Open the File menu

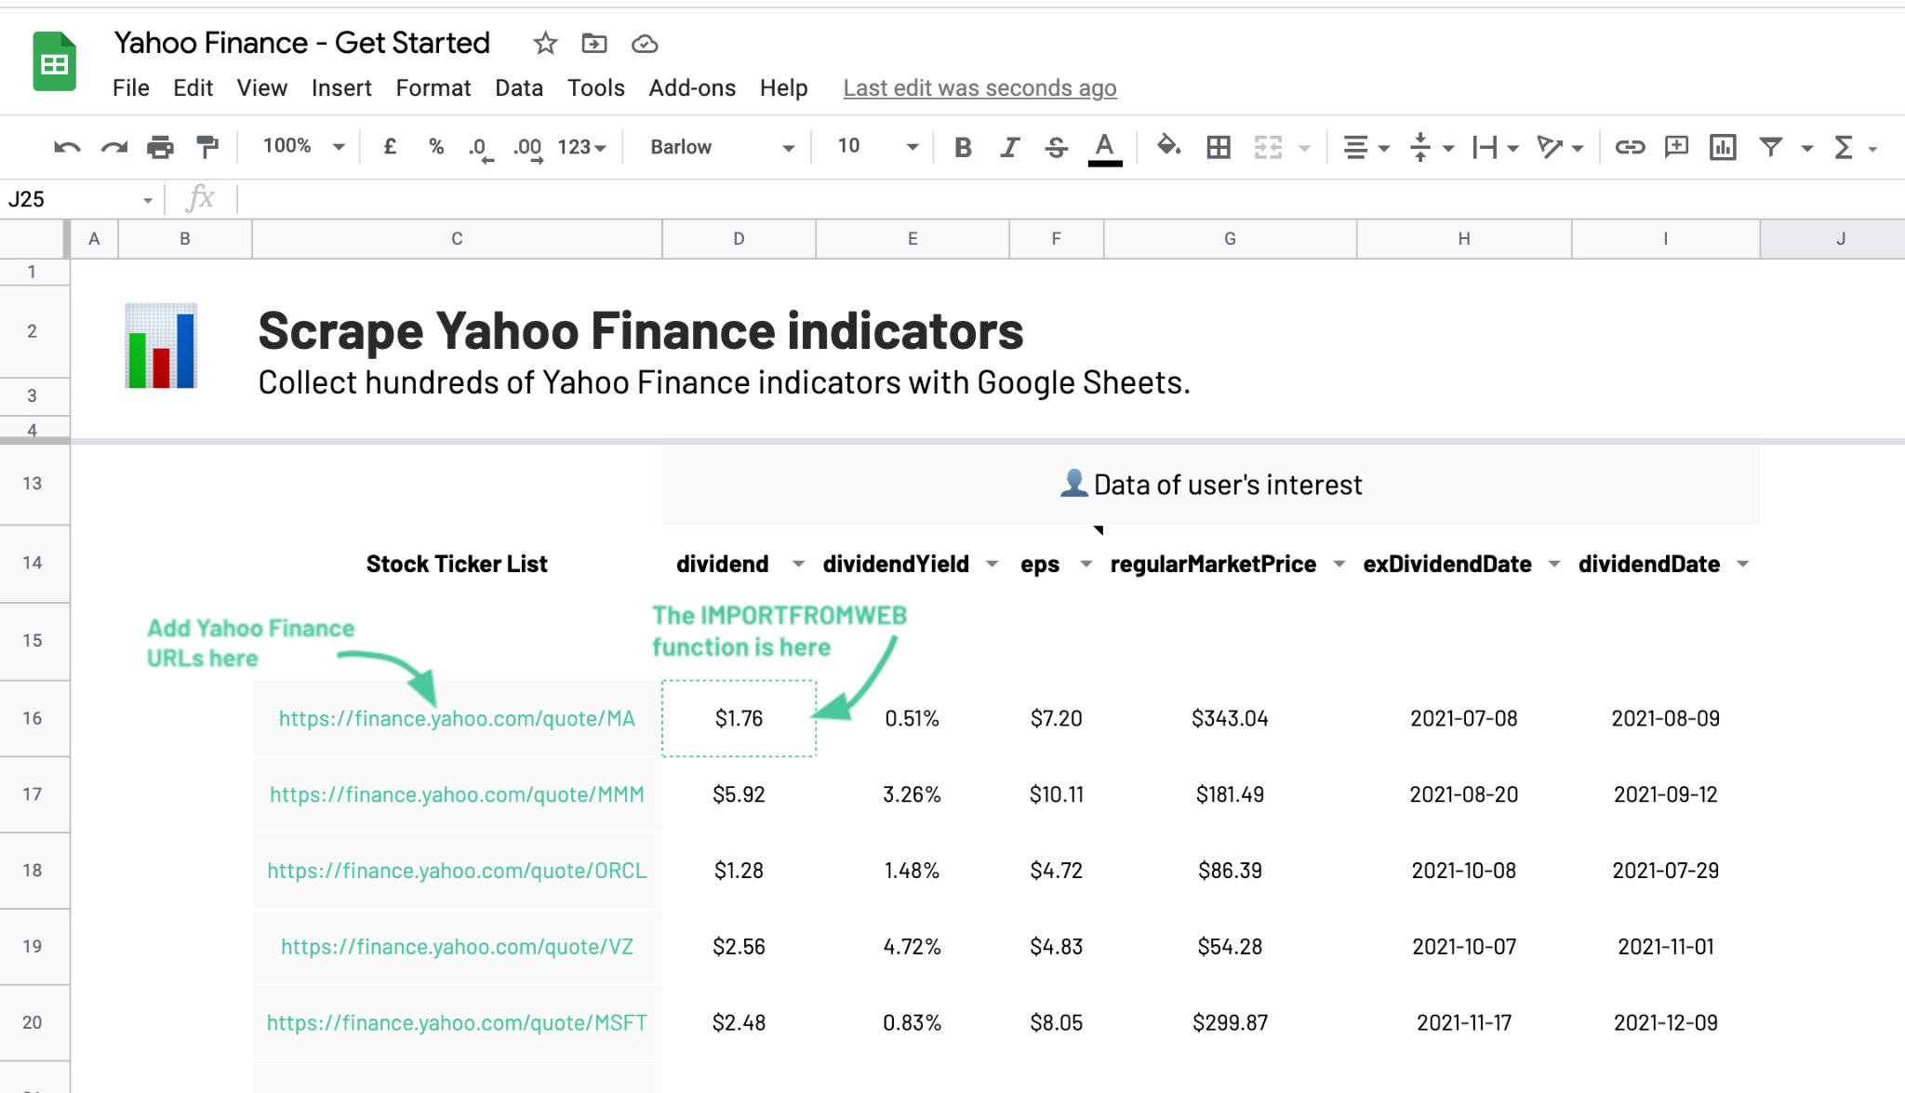click(131, 87)
